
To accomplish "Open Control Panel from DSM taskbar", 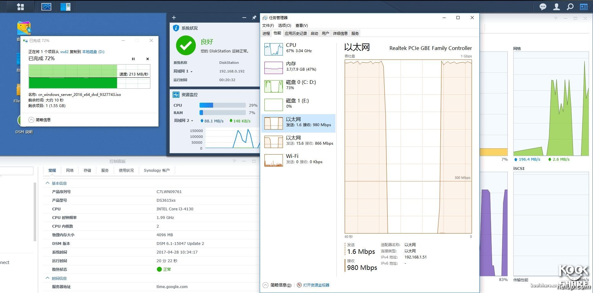I will tap(65, 6).
